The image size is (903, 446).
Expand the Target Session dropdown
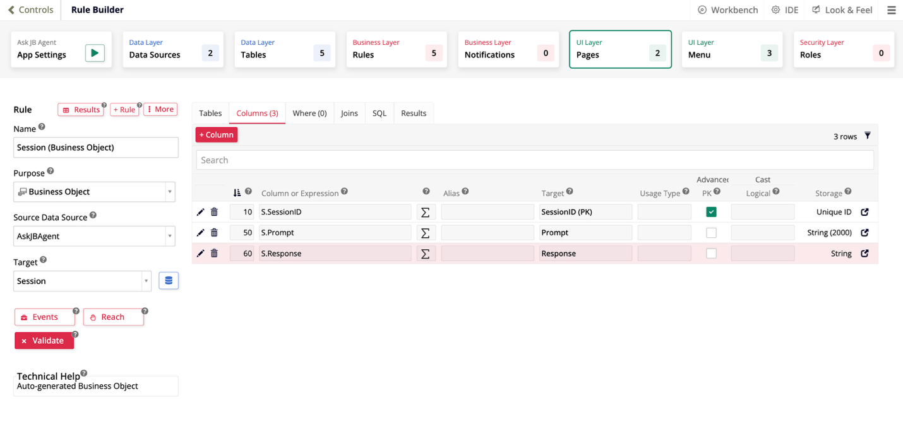tap(146, 281)
